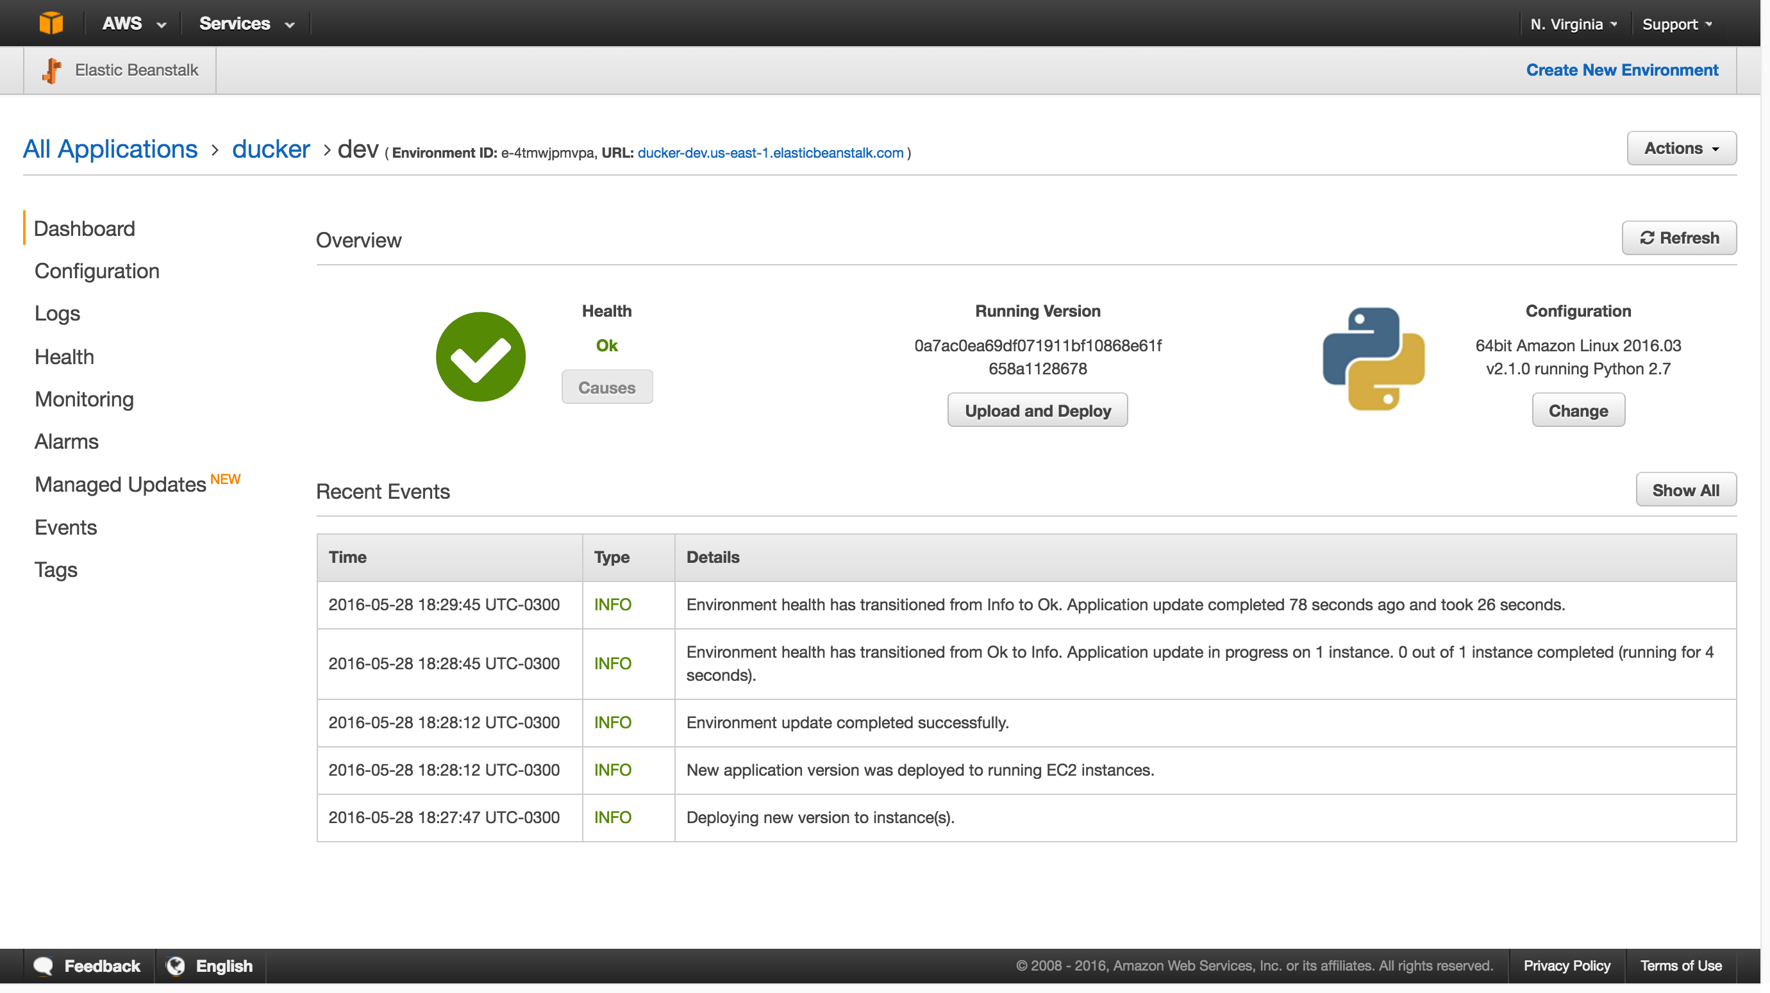The image size is (1770, 993).
Task: Expand the Services menu
Action: pyautogui.click(x=246, y=23)
